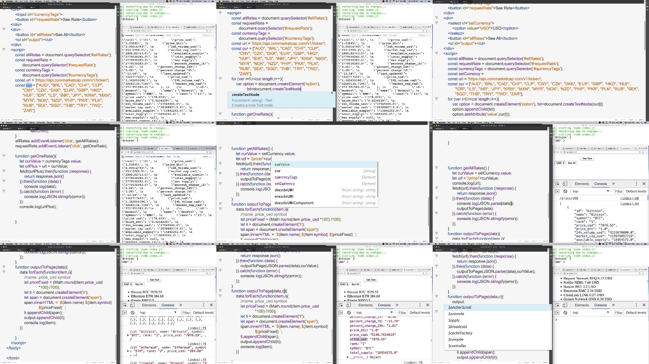
Task: Open CAD select on page above percent_change_7d output
Action: click(x=344, y=284)
